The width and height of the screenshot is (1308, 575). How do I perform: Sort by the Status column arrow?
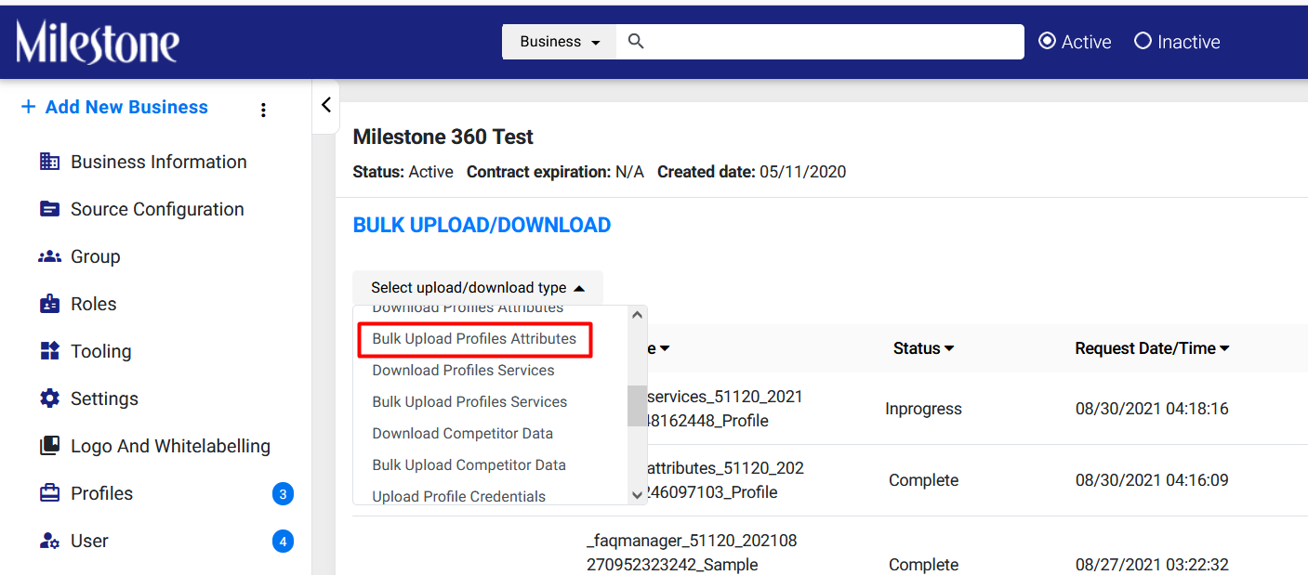(x=949, y=348)
